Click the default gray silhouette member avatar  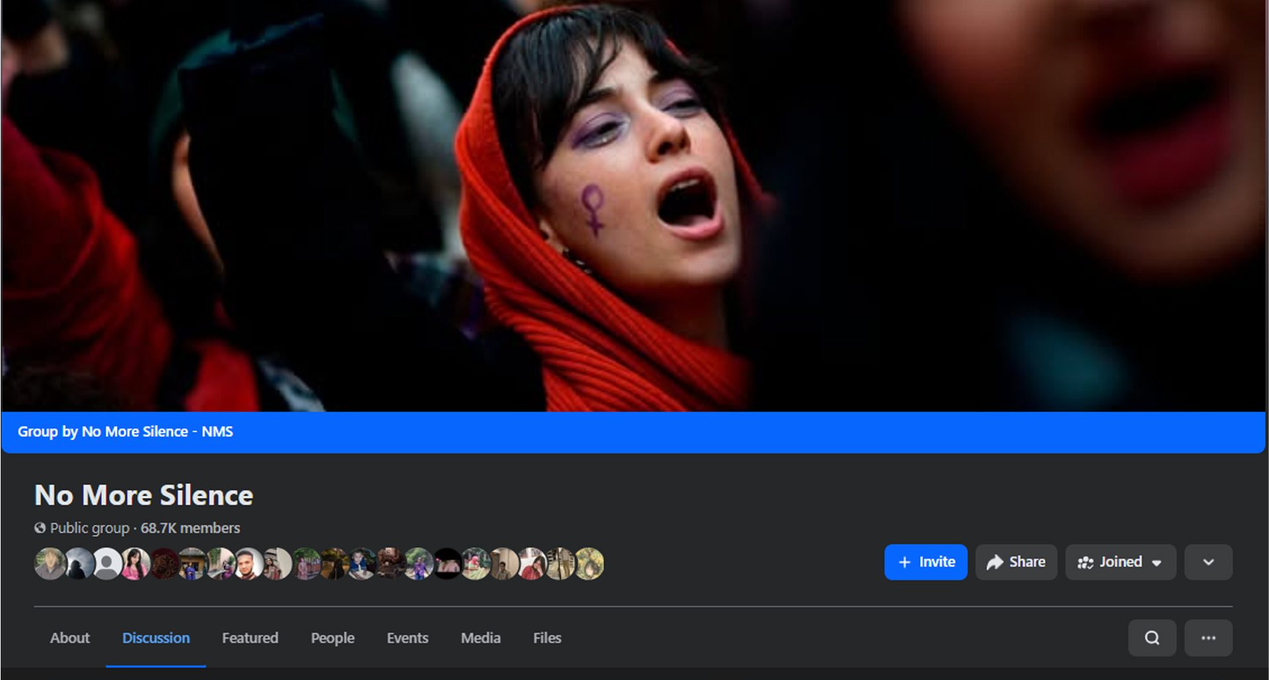pyautogui.click(x=106, y=564)
